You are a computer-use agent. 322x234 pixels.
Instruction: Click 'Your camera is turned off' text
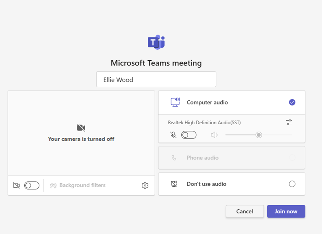click(81, 139)
